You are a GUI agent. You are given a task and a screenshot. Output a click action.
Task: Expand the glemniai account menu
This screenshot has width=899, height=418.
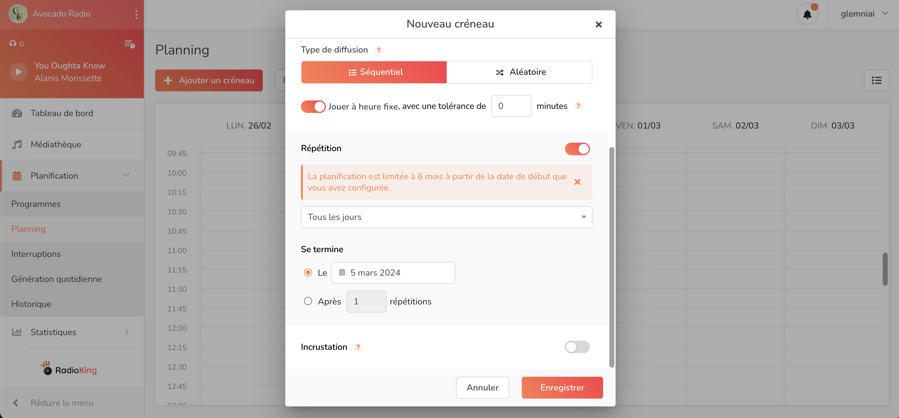click(x=863, y=14)
